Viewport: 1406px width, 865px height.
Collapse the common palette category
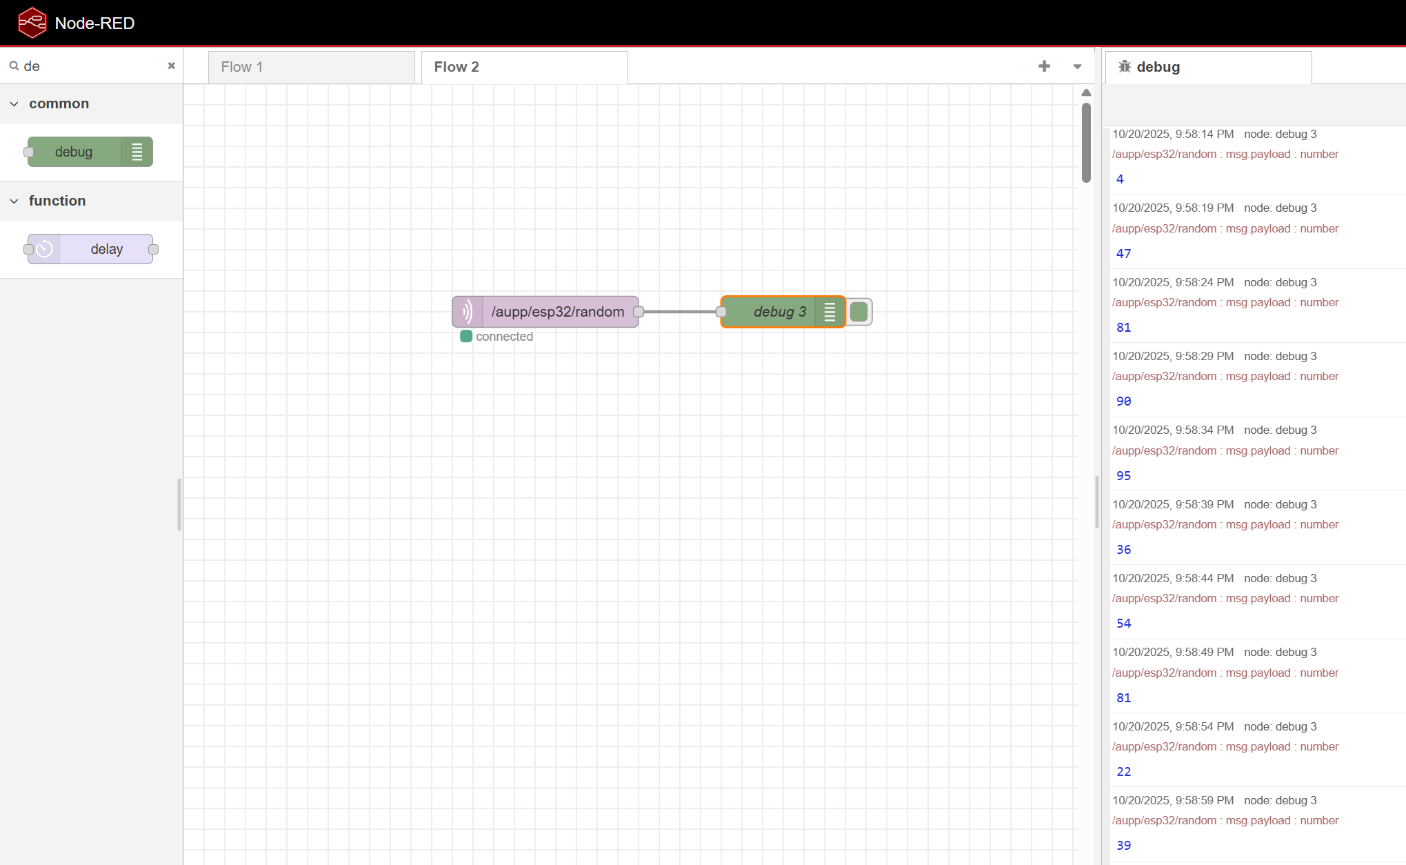[x=14, y=103]
